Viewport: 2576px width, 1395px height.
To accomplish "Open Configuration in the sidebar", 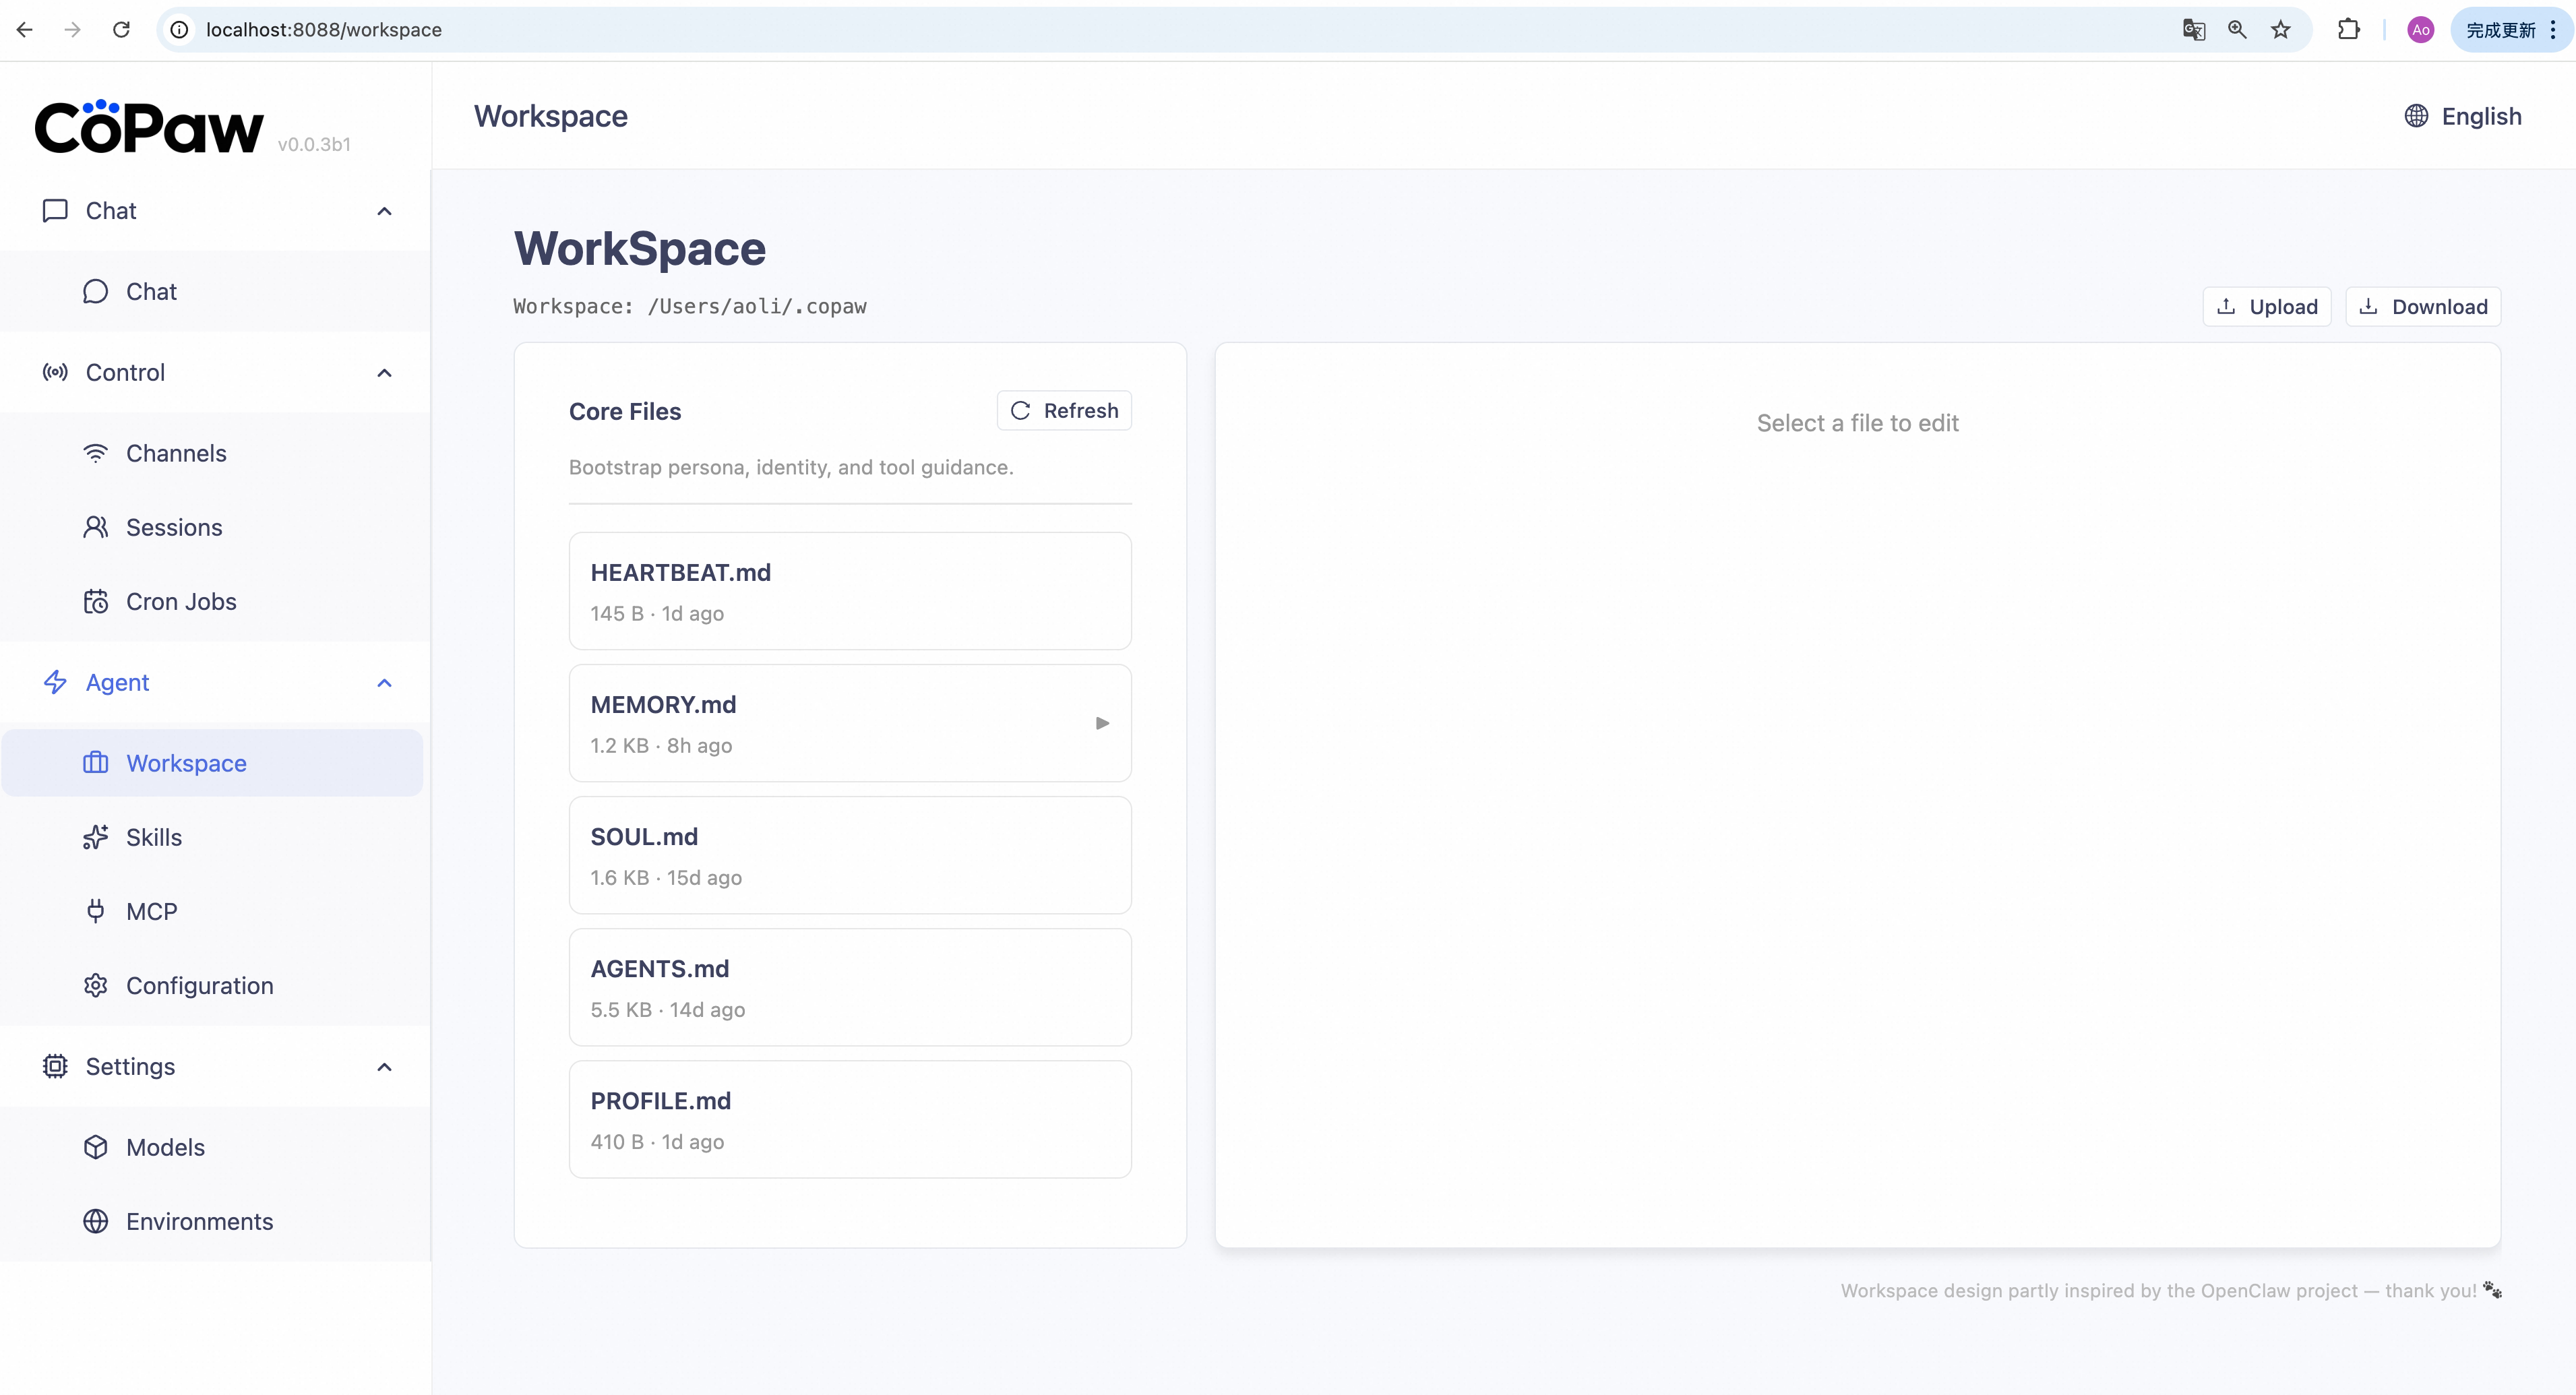I will [199, 985].
